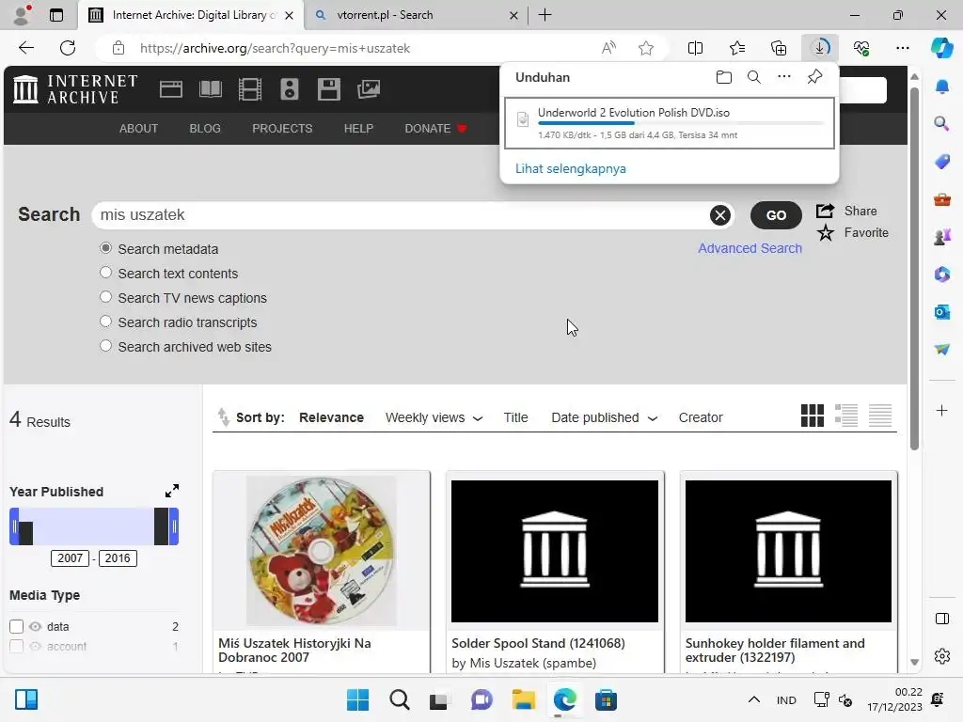Toggle sort direction arrows icon
Viewport: 963px width, 722px height.
tap(224, 417)
